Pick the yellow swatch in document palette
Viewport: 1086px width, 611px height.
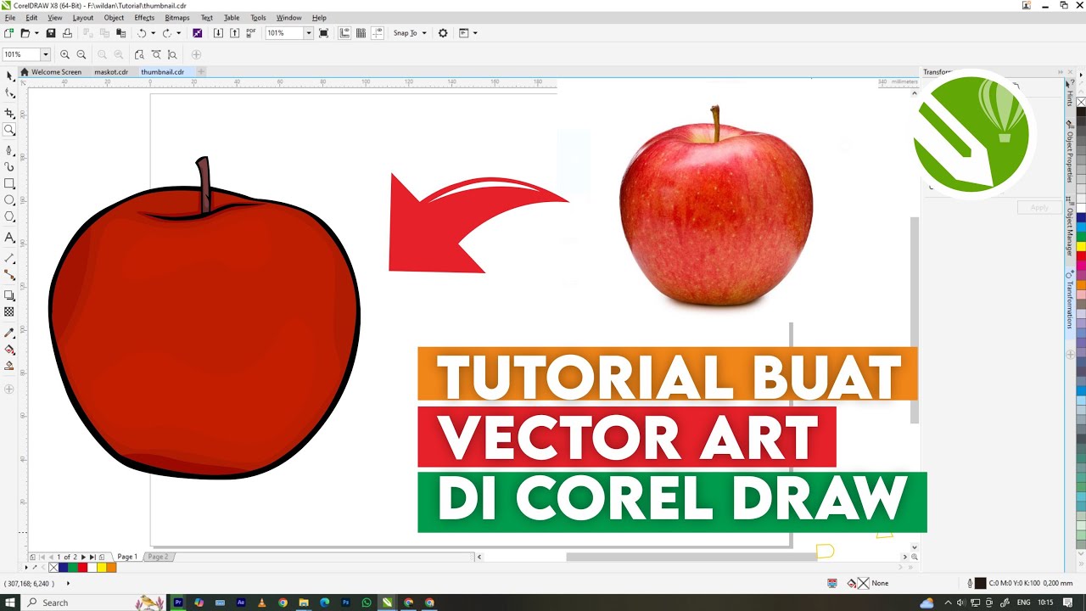[x=101, y=567]
